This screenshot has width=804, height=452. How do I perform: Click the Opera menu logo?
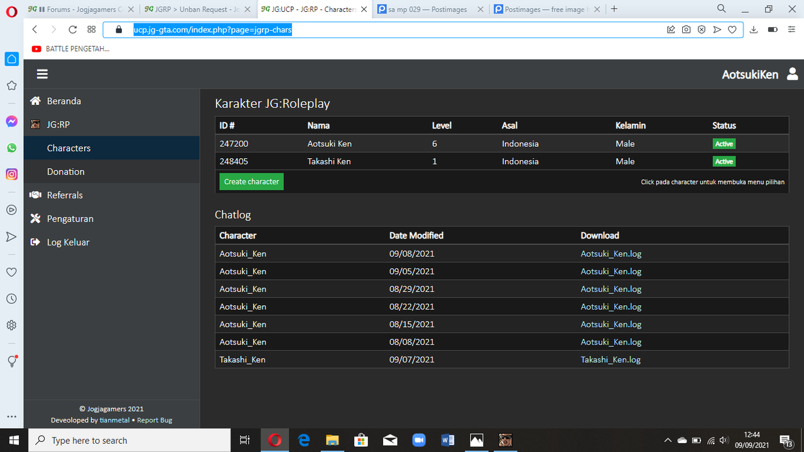(x=11, y=10)
